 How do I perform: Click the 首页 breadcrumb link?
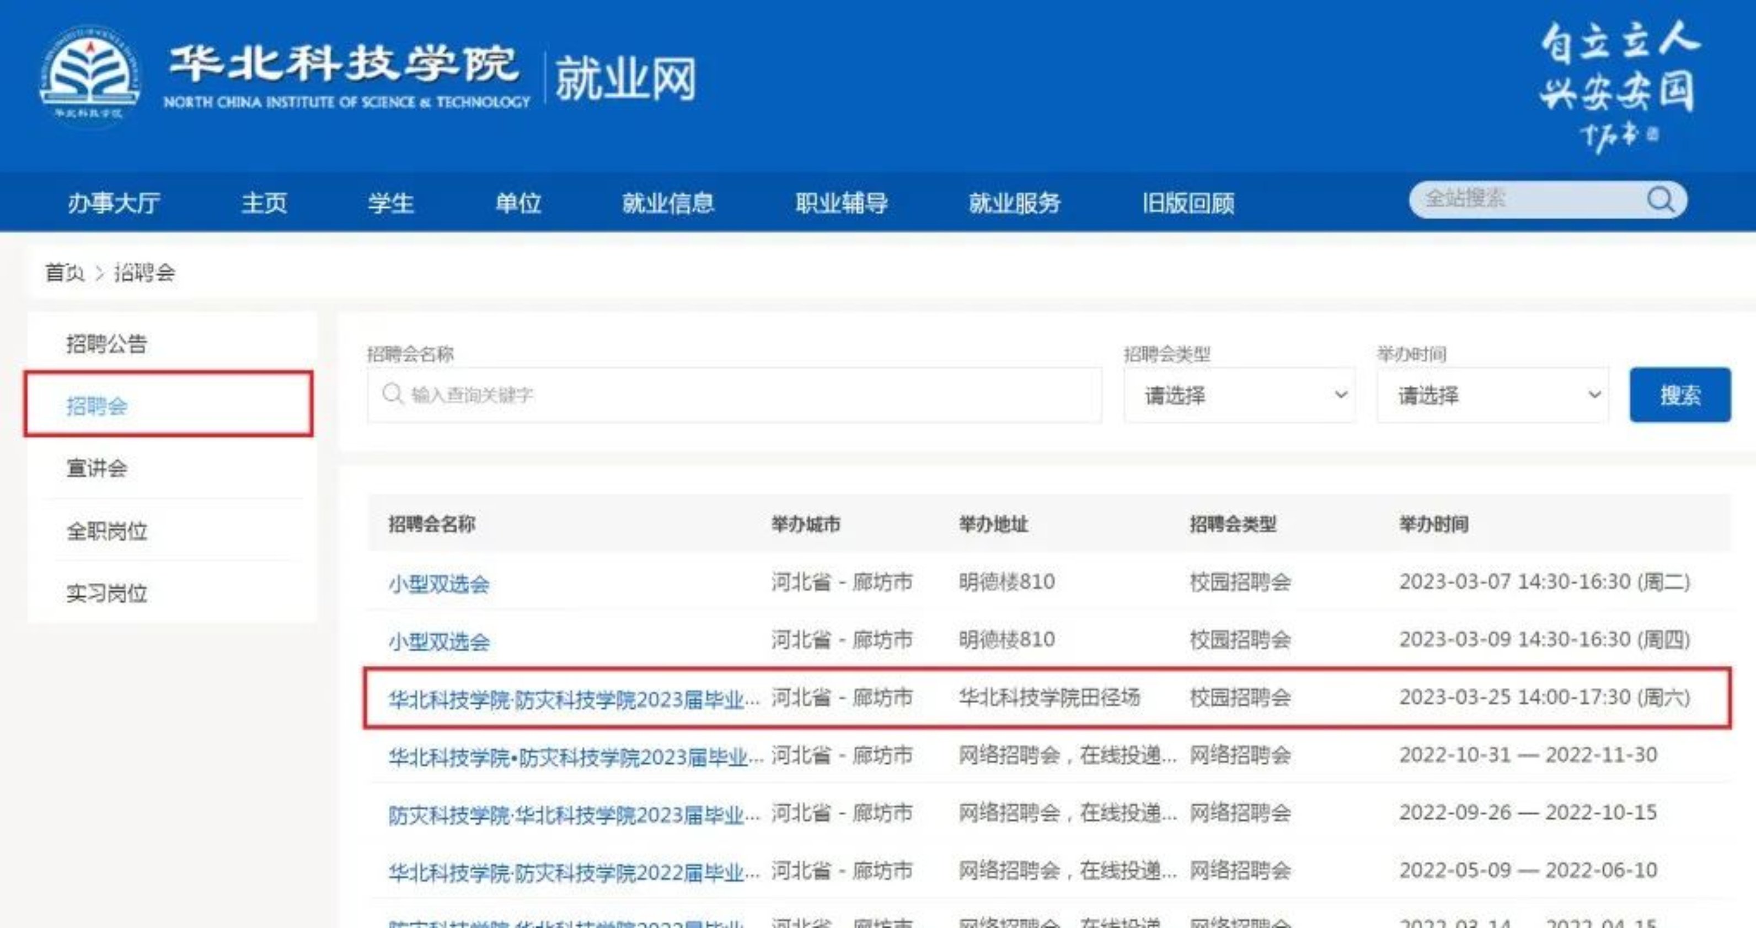(64, 273)
